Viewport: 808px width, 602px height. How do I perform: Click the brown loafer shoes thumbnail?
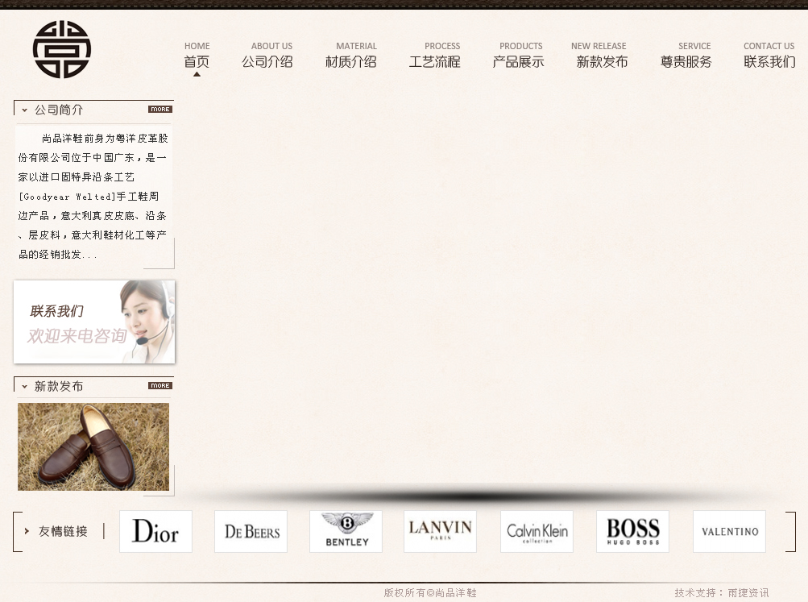(x=93, y=446)
